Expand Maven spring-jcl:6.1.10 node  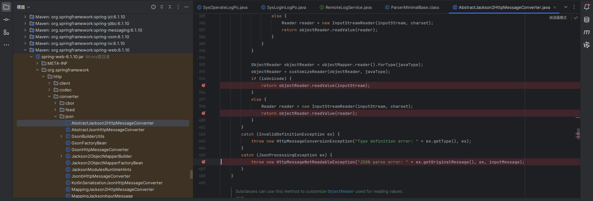(x=25, y=17)
